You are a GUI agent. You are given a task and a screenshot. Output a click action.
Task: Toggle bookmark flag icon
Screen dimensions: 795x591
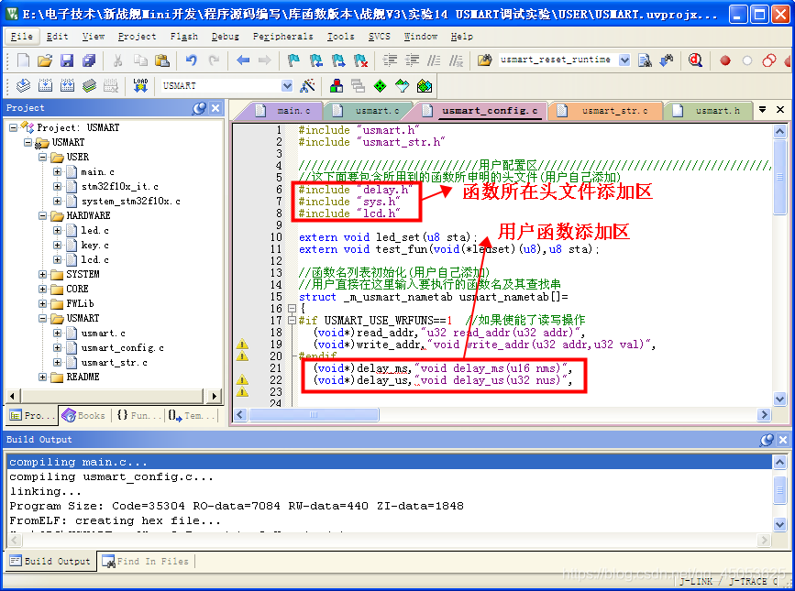pos(293,60)
